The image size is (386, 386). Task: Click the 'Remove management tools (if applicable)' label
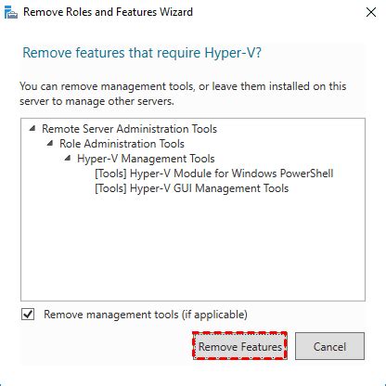(146, 315)
